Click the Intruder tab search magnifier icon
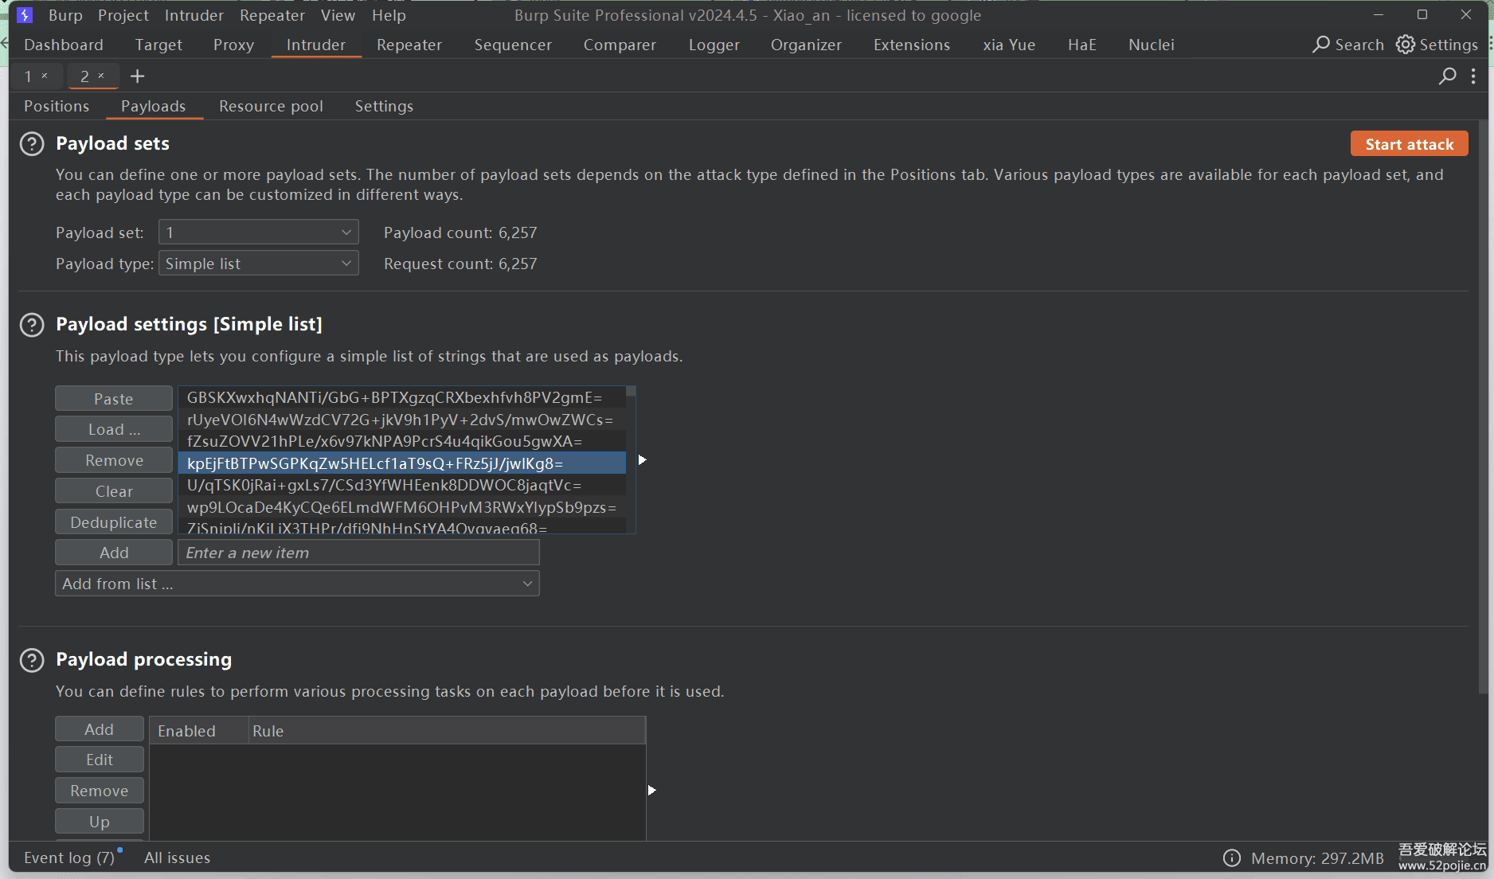 1448,76
